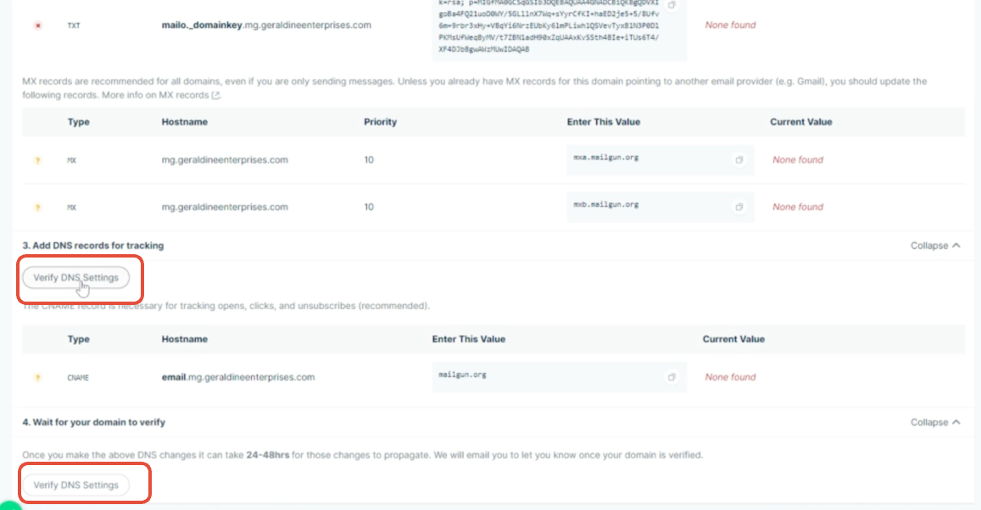Click the warning icon beside the first MX record
This screenshot has width=981, height=510.
[x=37, y=159]
